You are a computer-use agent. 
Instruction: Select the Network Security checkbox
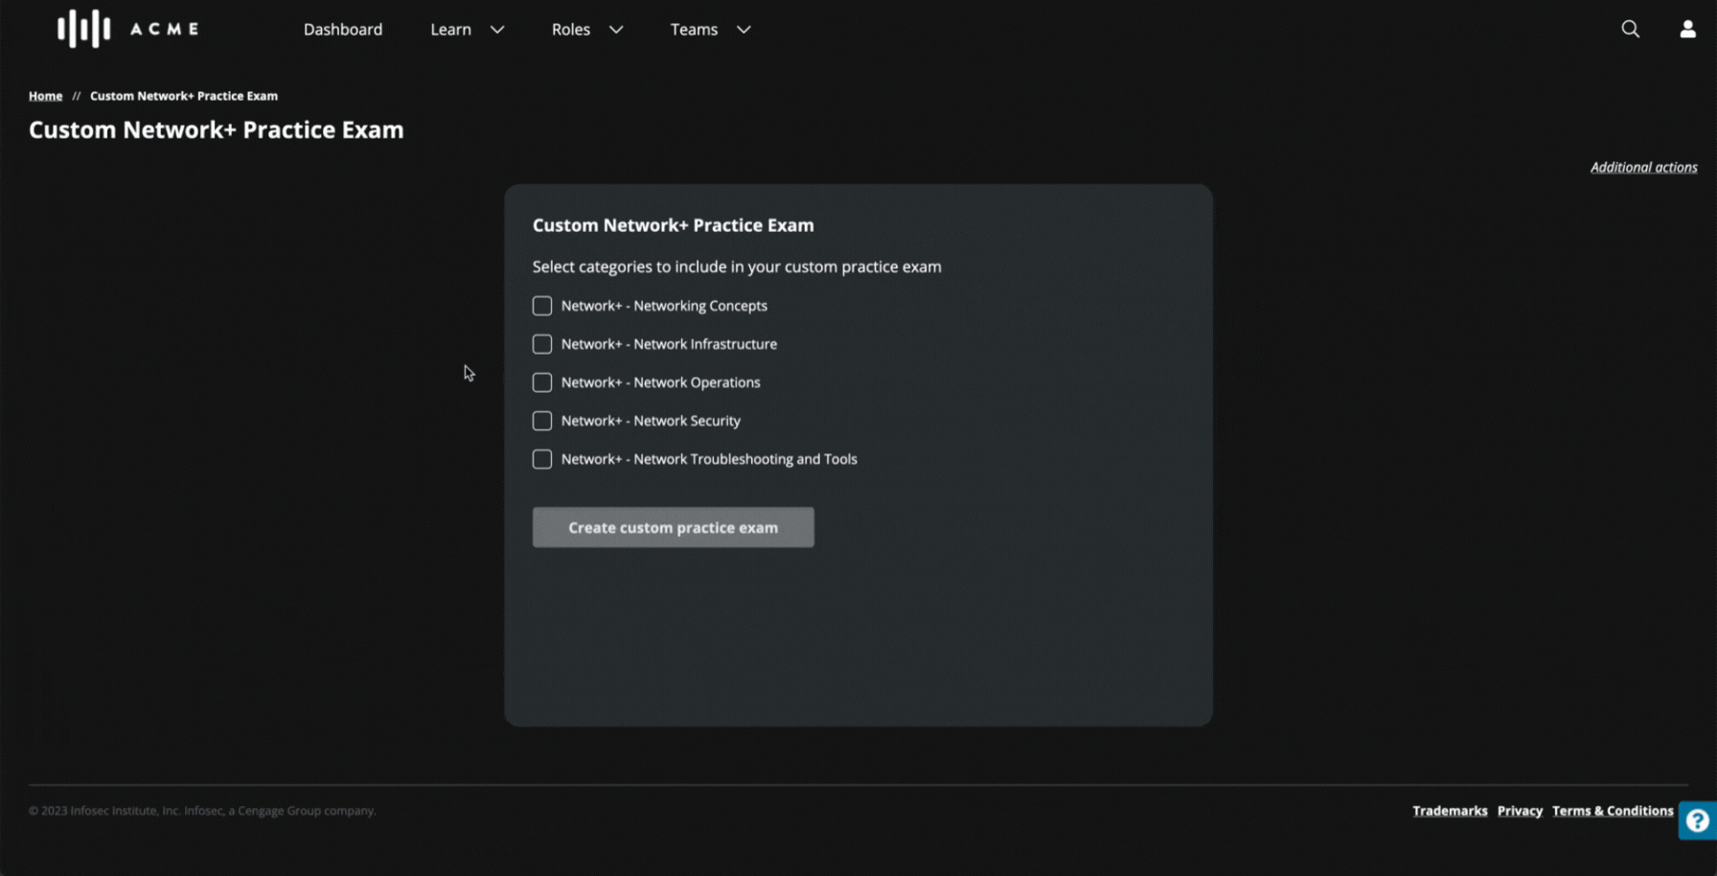pos(542,421)
